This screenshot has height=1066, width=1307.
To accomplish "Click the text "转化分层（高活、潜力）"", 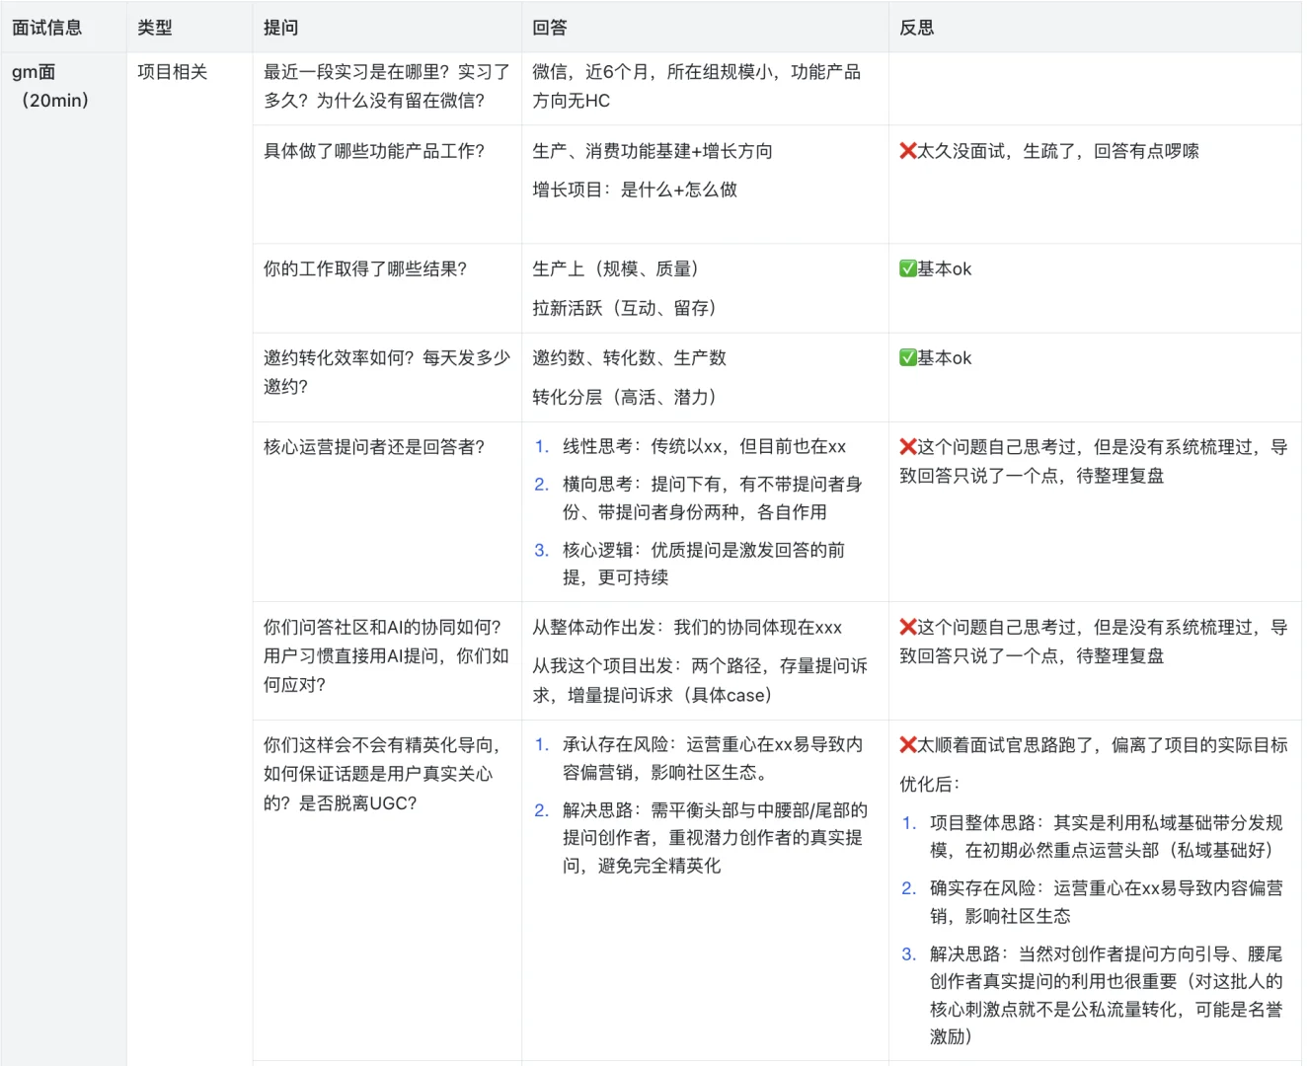I will tap(625, 397).
